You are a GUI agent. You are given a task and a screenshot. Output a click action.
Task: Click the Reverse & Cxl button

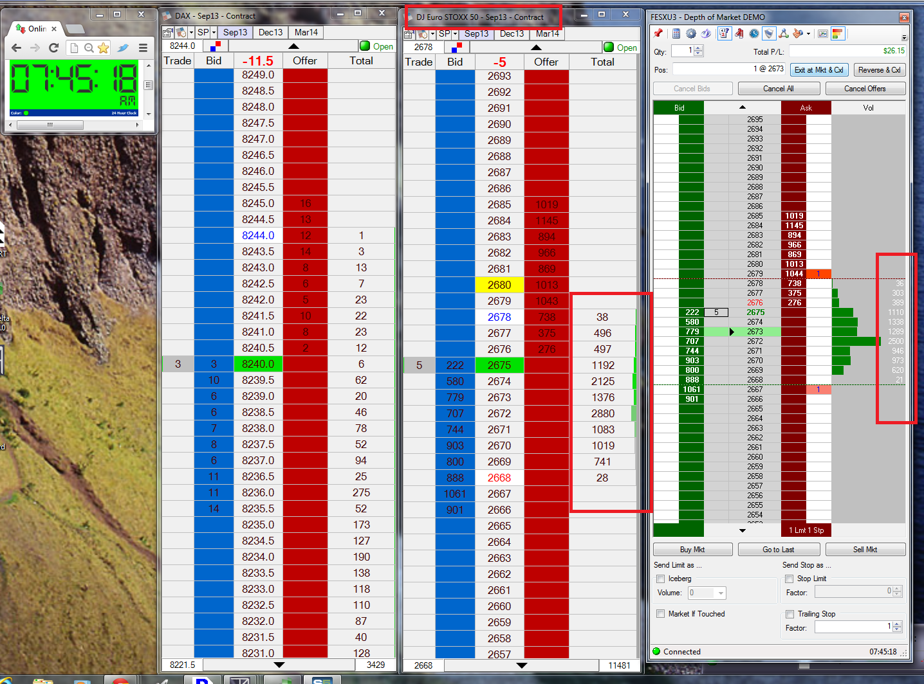(879, 69)
